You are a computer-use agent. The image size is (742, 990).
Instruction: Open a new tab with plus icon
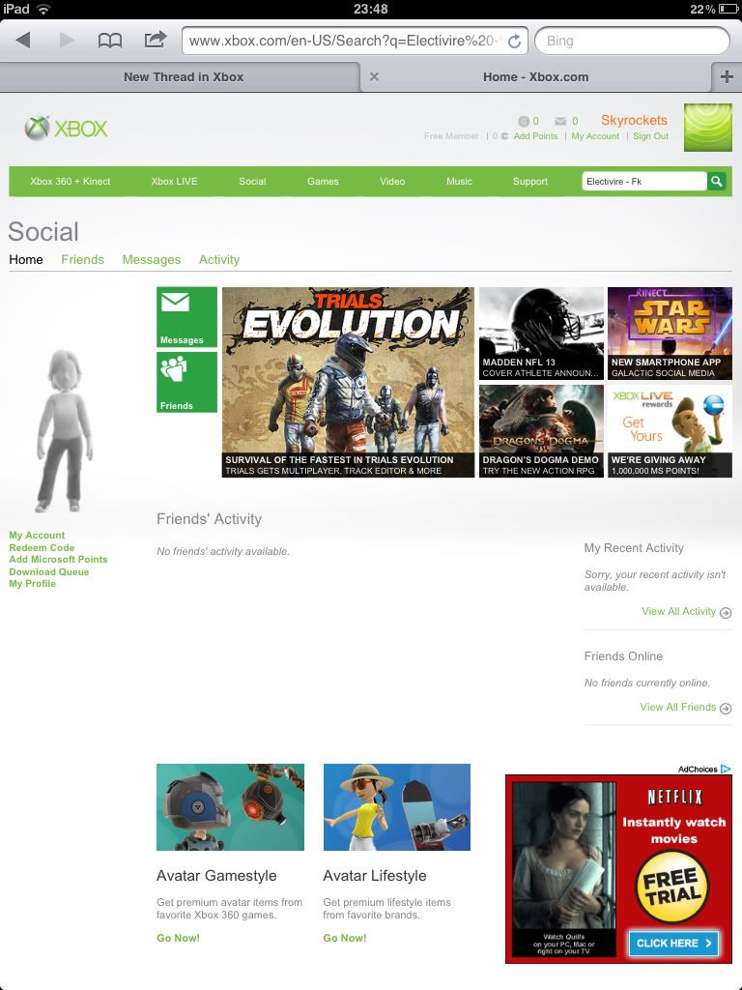[726, 76]
